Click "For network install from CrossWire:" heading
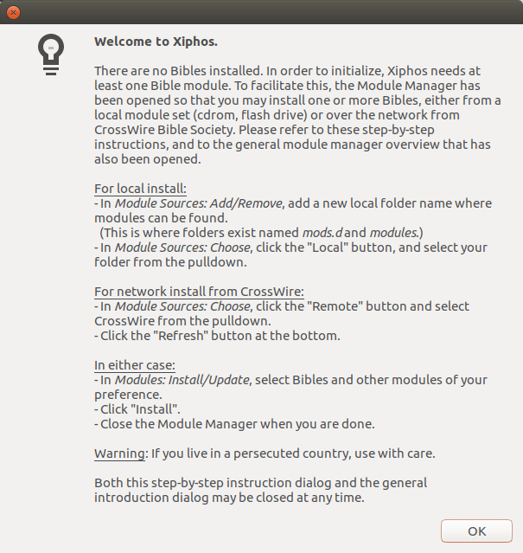 (x=199, y=292)
